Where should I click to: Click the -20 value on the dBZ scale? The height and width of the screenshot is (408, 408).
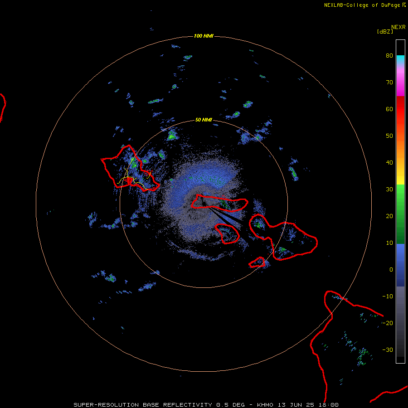click(x=388, y=323)
